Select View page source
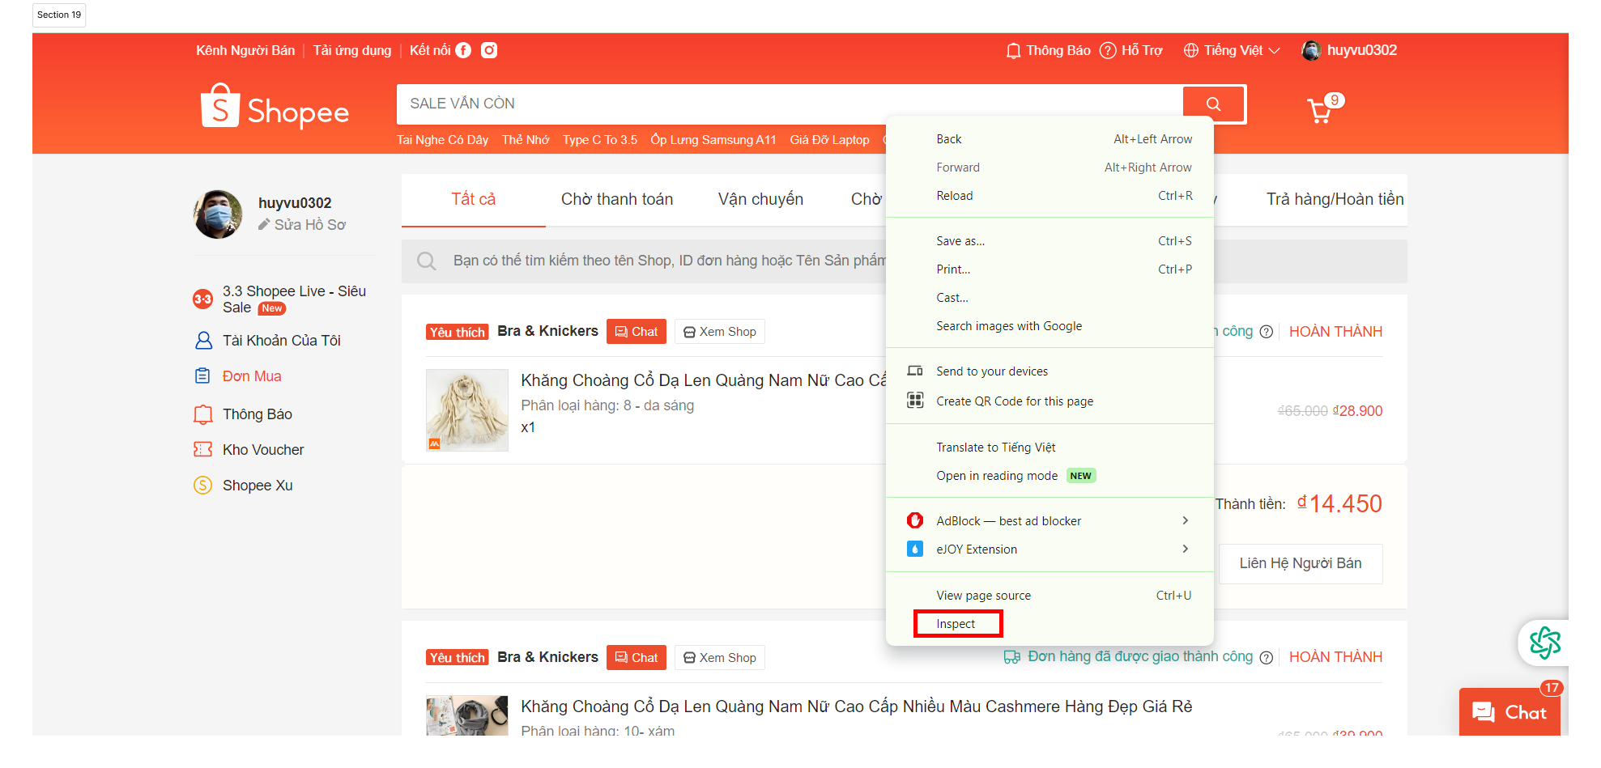This screenshot has width=1601, height=768. pos(1050,596)
